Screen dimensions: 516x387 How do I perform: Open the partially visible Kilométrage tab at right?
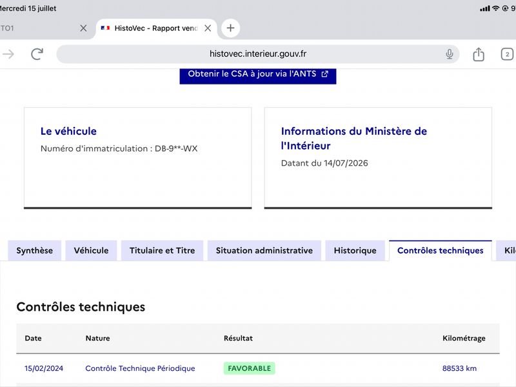[507, 250]
